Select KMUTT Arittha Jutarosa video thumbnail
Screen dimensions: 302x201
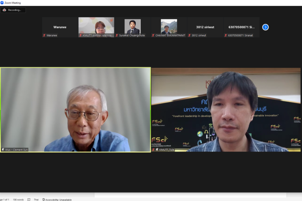tap(96, 27)
